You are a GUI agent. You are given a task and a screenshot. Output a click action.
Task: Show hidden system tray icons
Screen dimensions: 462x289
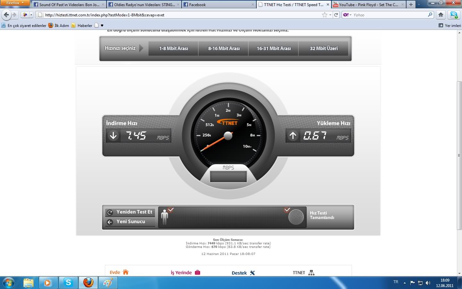(x=405, y=283)
